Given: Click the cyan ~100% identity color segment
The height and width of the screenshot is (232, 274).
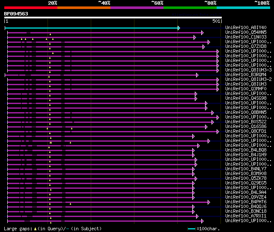Looking at the screenshot, I should 243,8.
